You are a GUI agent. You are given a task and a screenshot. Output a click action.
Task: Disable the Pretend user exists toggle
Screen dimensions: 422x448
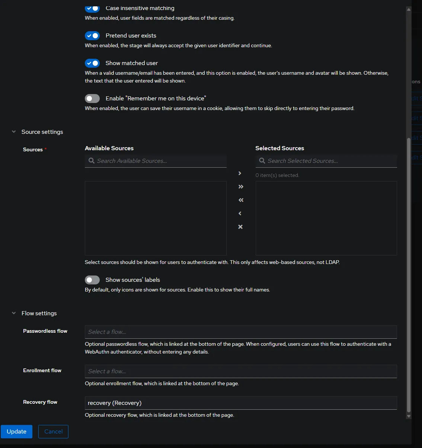pos(92,36)
